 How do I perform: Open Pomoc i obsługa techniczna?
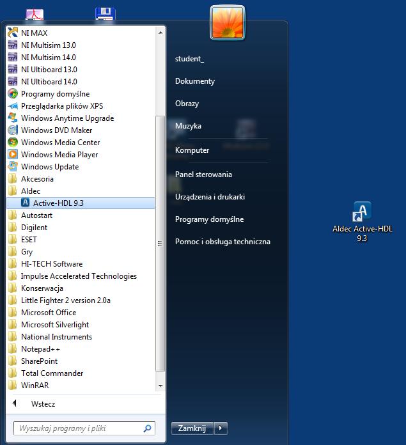click(223, 242)
